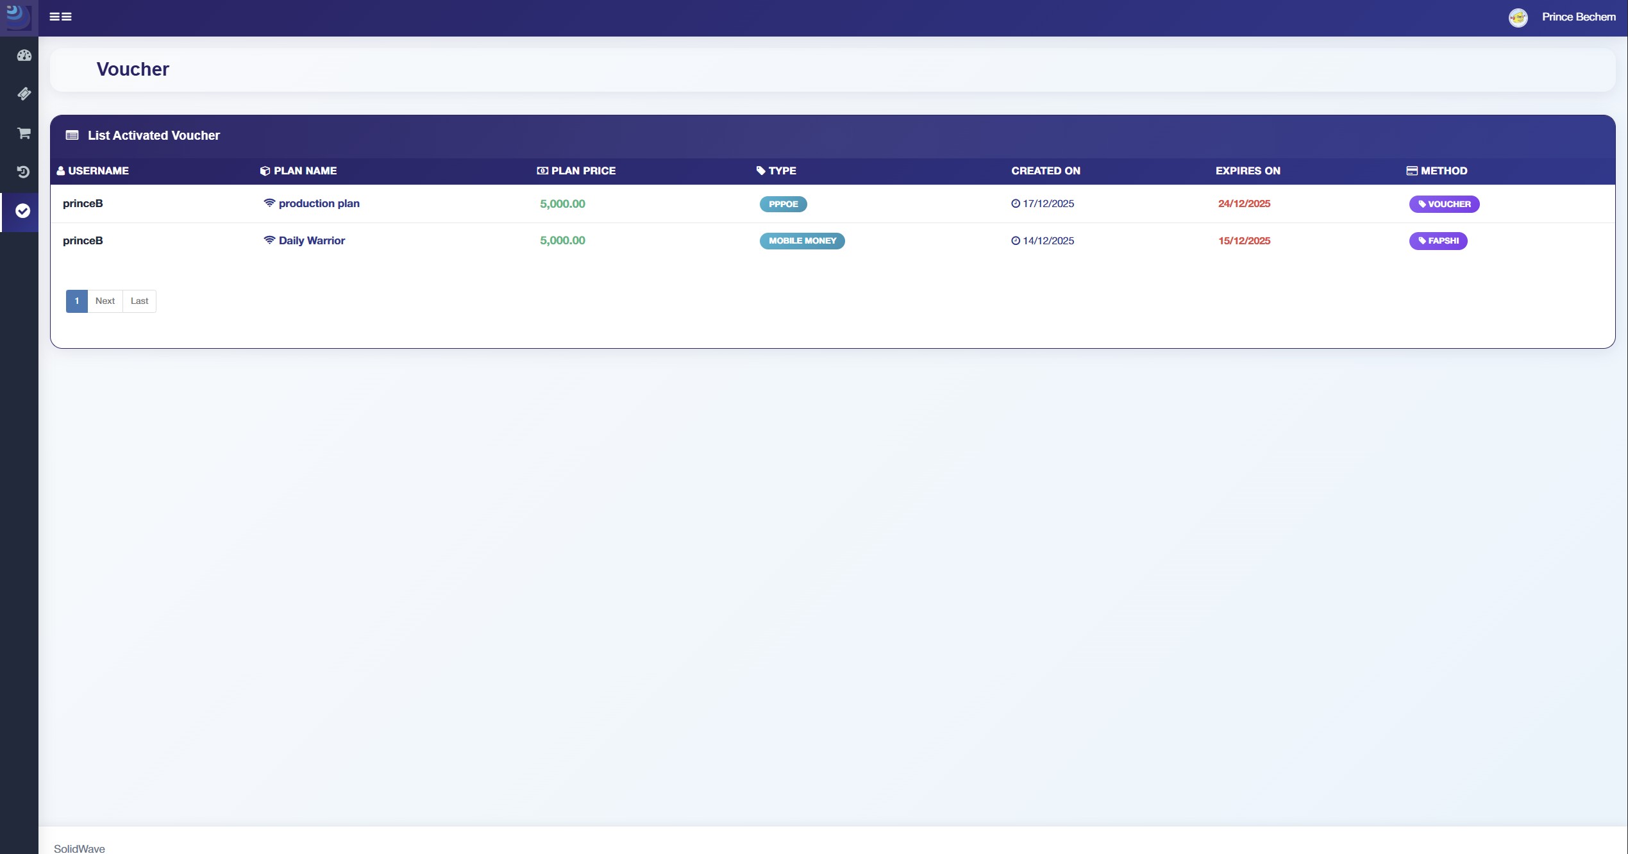
Task: Click the Daily Warrior plan name
Action: (312, 241)
